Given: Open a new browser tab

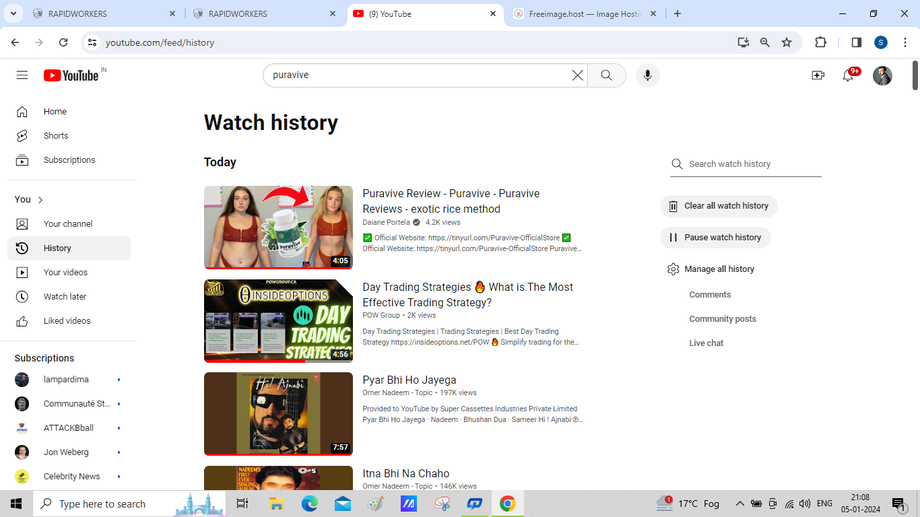Looking at the screenshot, I should pos(678,14).
